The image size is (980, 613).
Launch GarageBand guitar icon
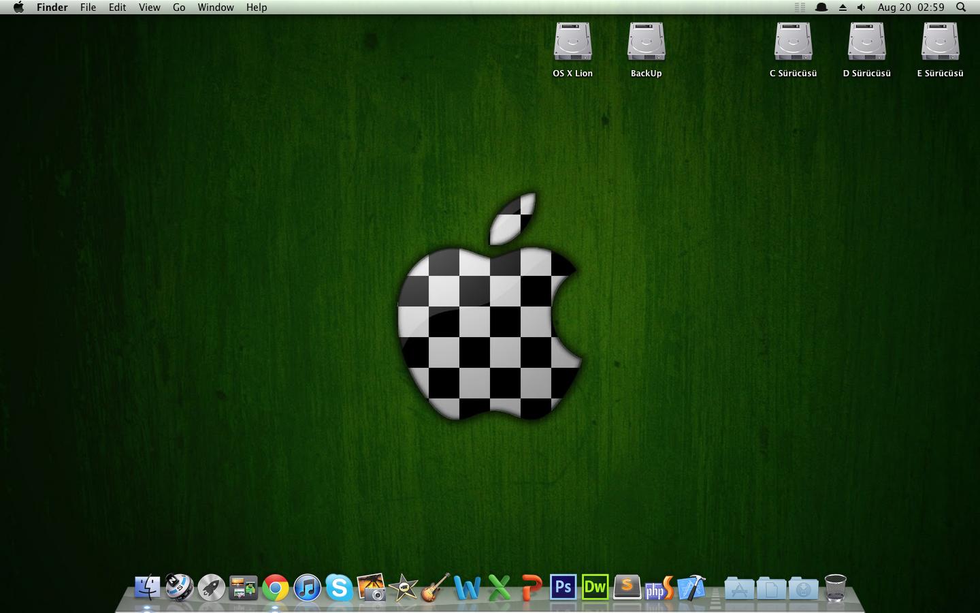click(x=435, y=587)
